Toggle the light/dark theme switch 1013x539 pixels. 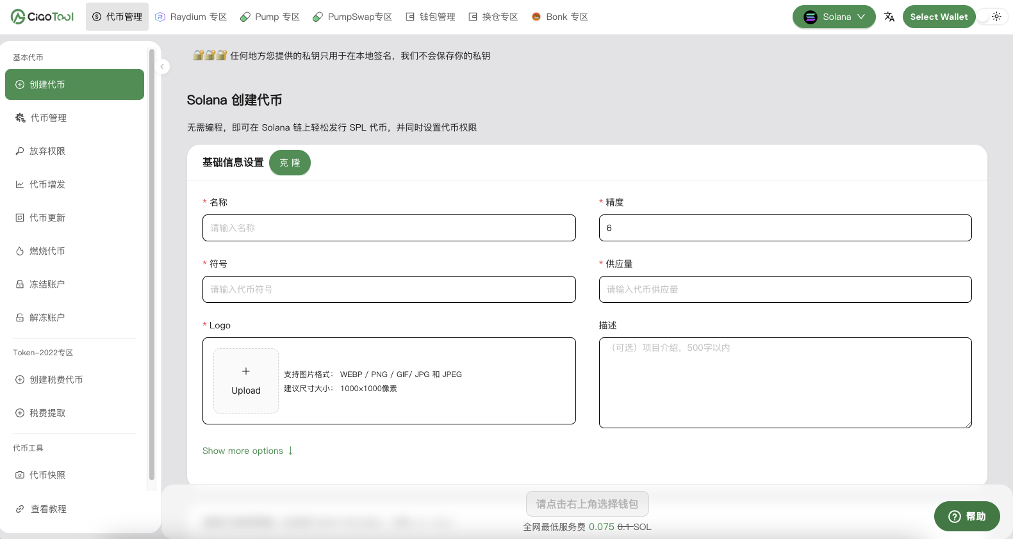coord(991,17)
